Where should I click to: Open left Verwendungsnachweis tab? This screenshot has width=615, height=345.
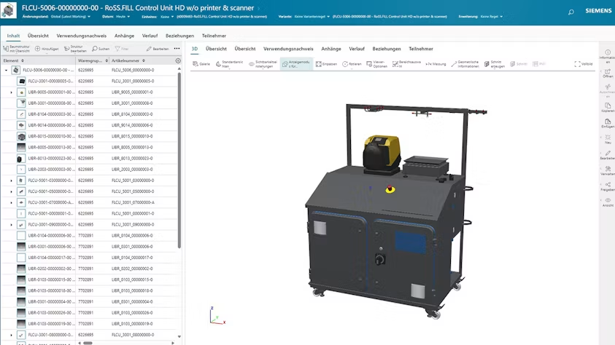[x=82, y=36]
